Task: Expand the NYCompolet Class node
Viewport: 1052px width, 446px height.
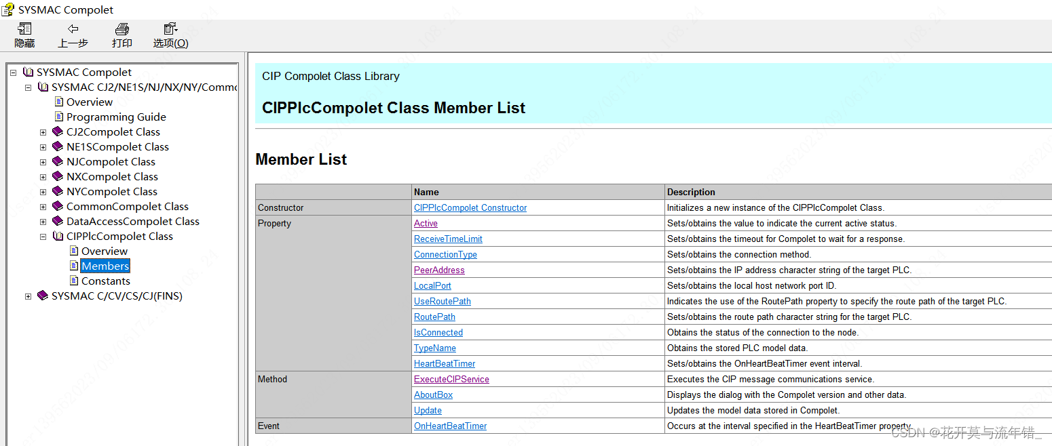Action: 43,192
